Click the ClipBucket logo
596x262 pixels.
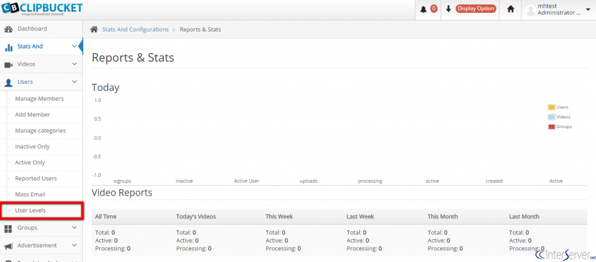click(x=41, y=8)
